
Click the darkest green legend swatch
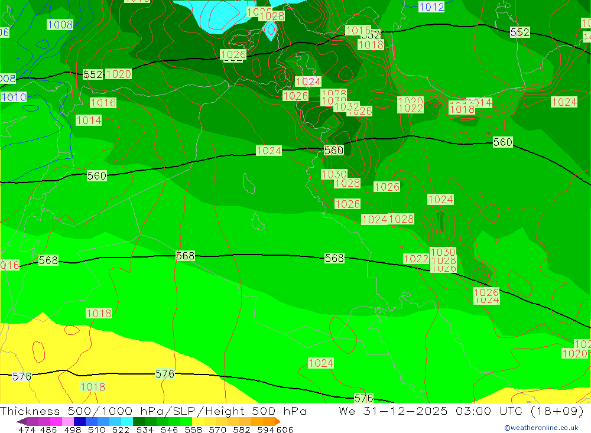[139, 421]
